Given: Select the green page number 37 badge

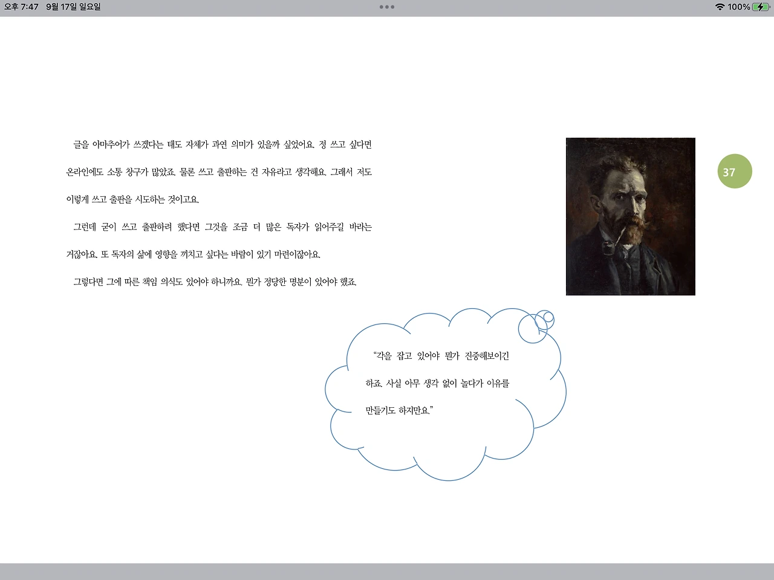Looking at the screenshot, I should point(734,171).
